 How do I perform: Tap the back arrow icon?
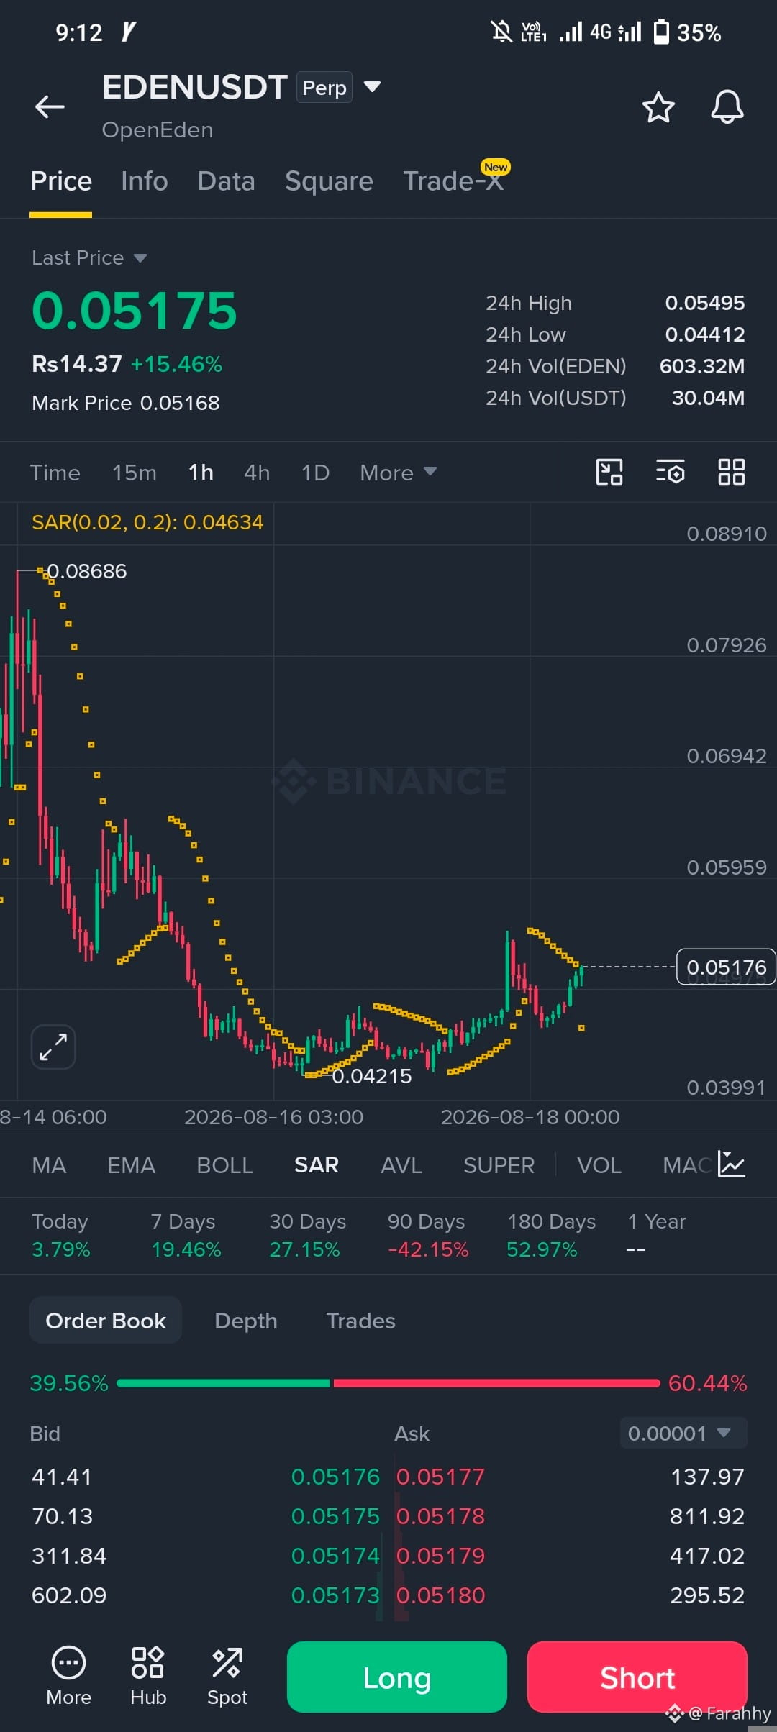[50, 106]
